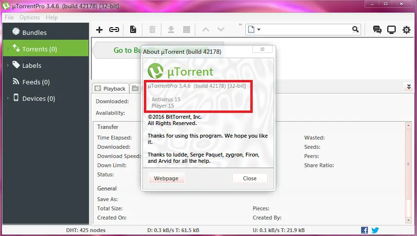
Task: Click the Created By label
Action: point(267,218)
